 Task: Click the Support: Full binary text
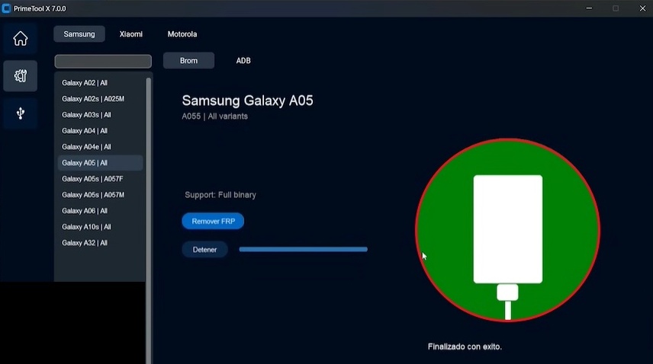220,195
